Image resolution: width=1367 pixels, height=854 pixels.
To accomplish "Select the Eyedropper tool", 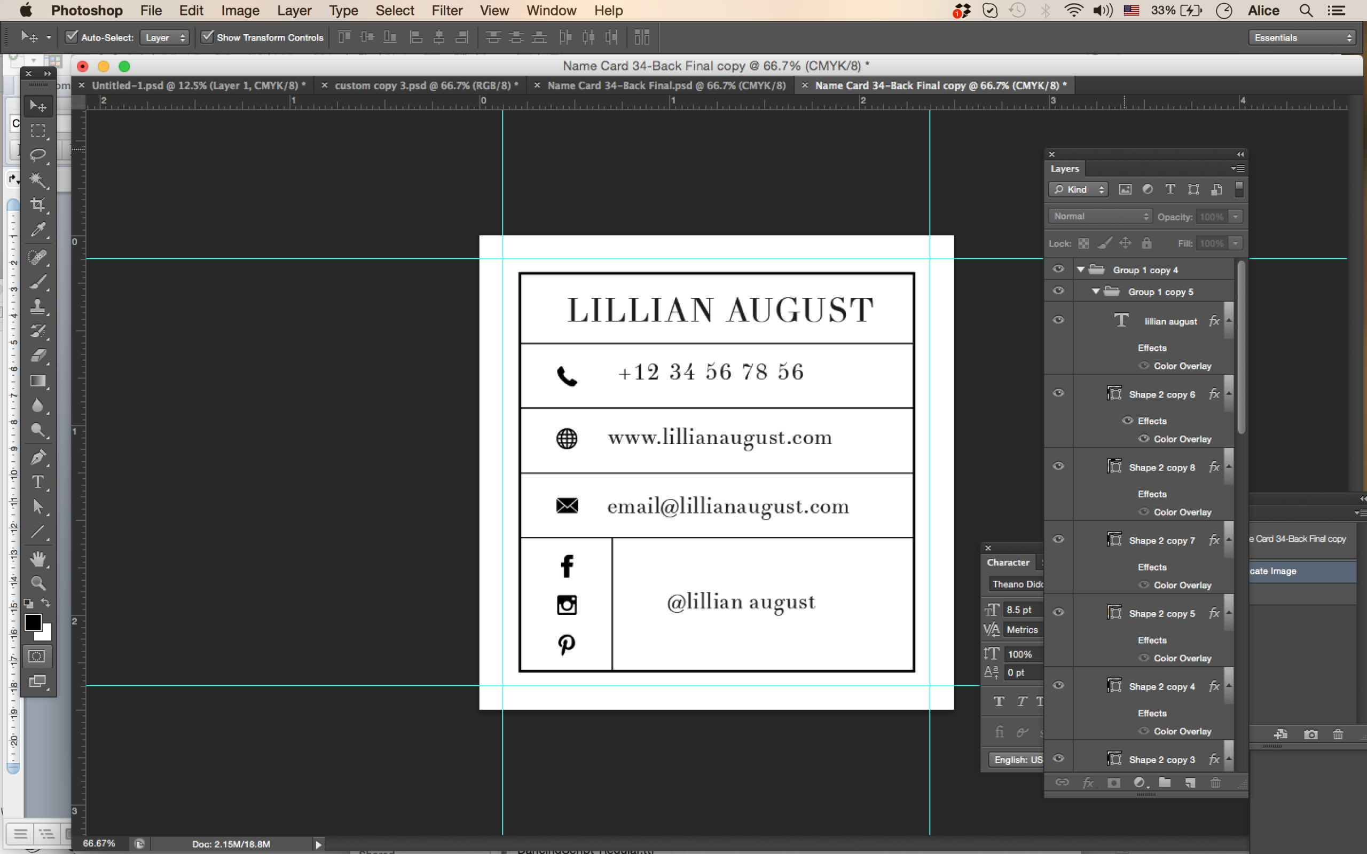I will (38, 230).
